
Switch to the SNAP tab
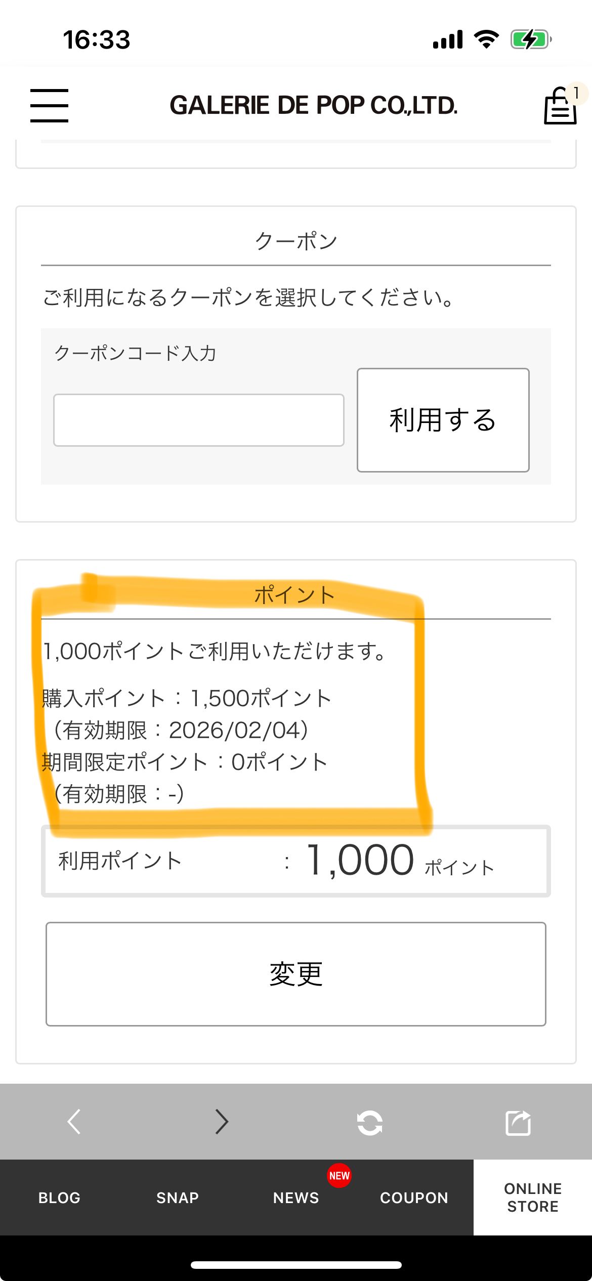pos(178,1198)
